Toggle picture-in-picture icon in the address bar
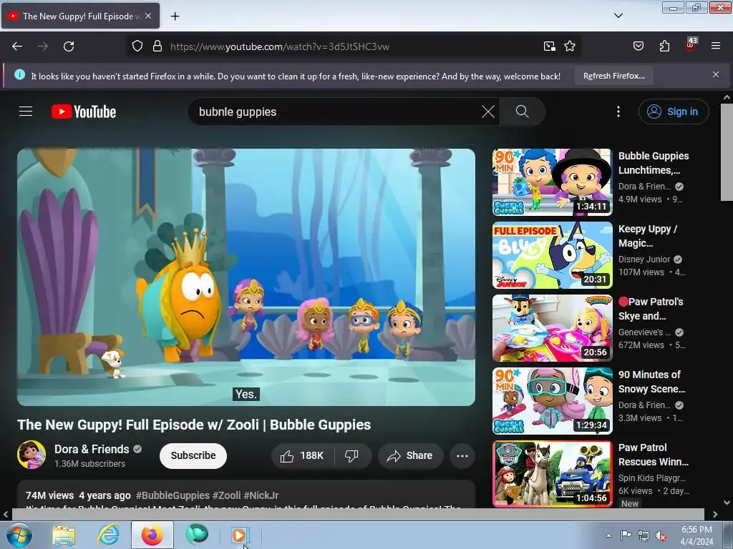This screenshot has height=549, width=733. (x=549, y=46)
